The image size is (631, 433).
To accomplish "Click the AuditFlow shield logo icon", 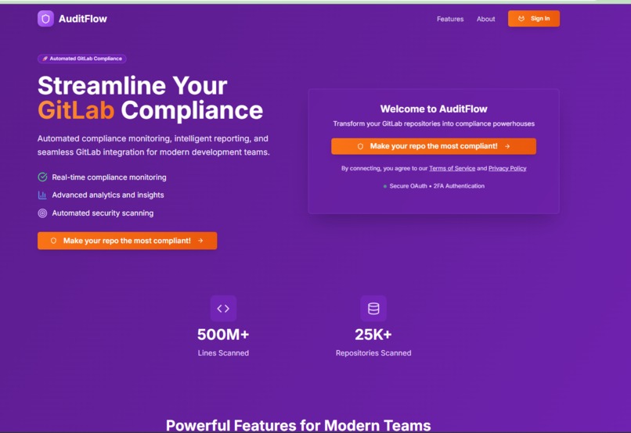I will [45, 19].
